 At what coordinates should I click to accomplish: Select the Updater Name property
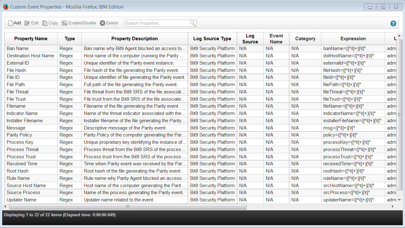(x=22, y=200)
